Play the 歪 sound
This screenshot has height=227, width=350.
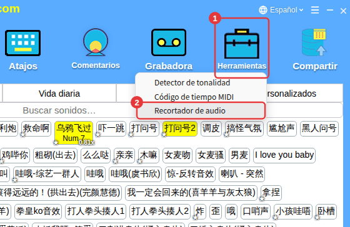pyautogui.click(x=216, y=211)
